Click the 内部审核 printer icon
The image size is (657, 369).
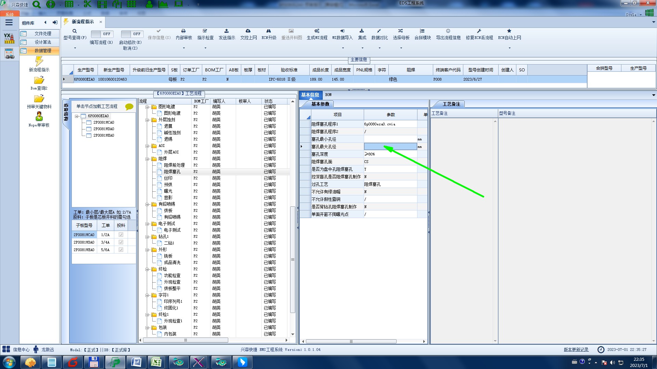[x=183, y=31]
